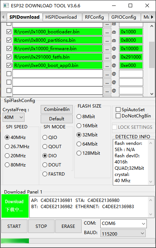Click the ESP32 app icon in title bar
156x248 pixels.
pyautogui.click(x=6, y=5)
